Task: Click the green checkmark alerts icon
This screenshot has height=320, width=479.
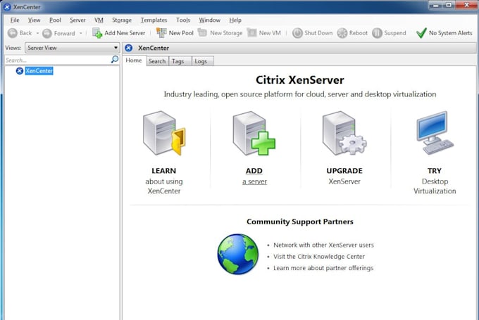Action: (x=421, y=33)
